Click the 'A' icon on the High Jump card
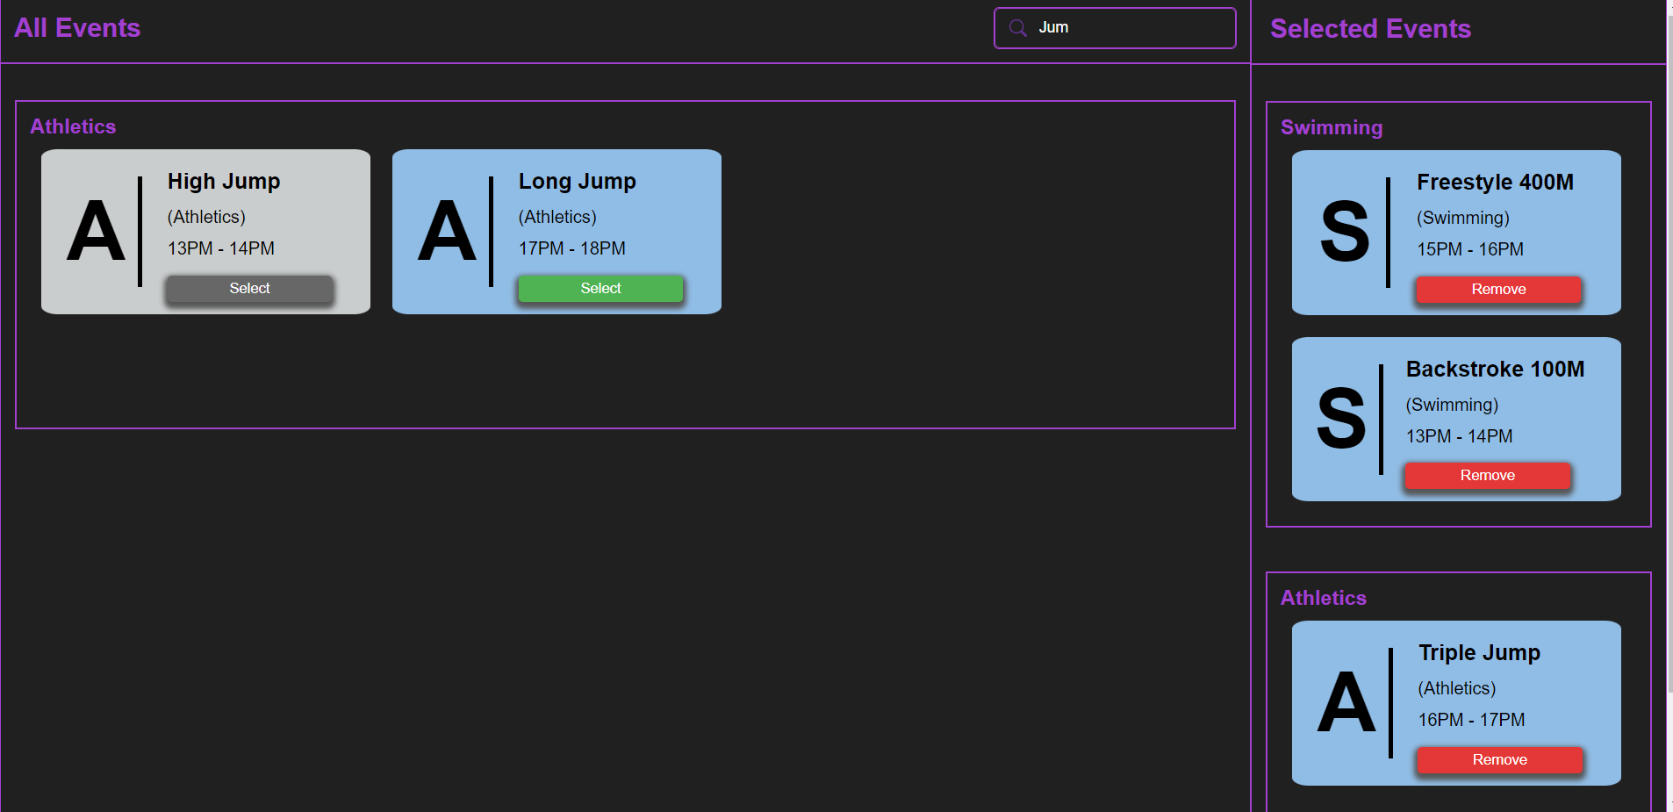The width and height of the screenshot is (1673, 812). pyautogui.click(x=96, y=232)
